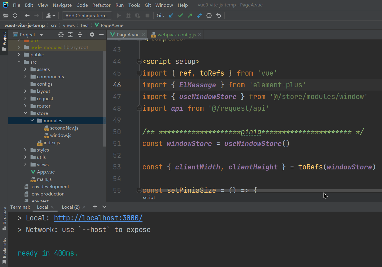382x267 pixels.
Task: Open Git Show History clock icon
Action: pyautogui.click(x=209, y=16)
